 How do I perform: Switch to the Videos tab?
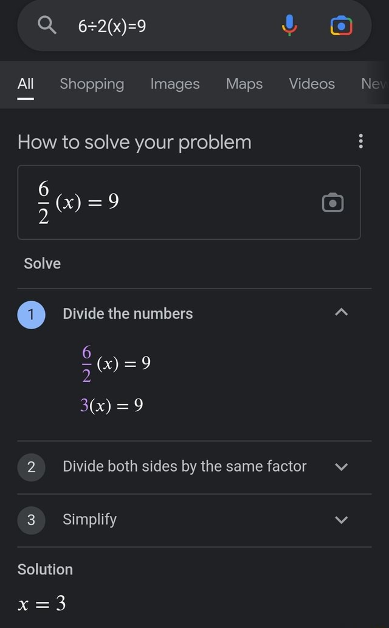pyautogui.click(x=311, y=84)
